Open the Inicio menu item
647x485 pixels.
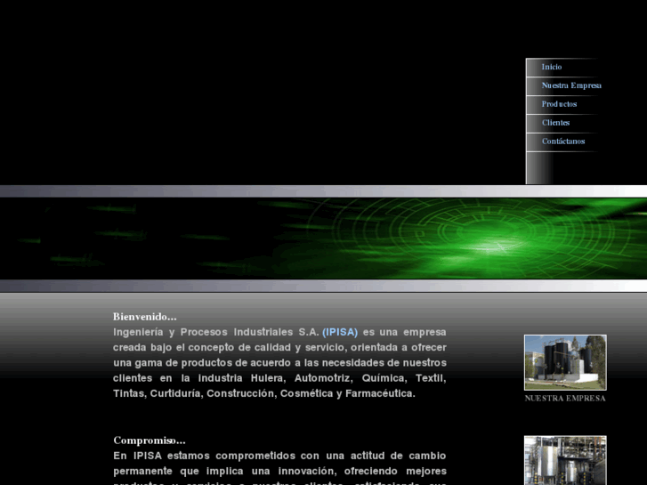[551, 67]
